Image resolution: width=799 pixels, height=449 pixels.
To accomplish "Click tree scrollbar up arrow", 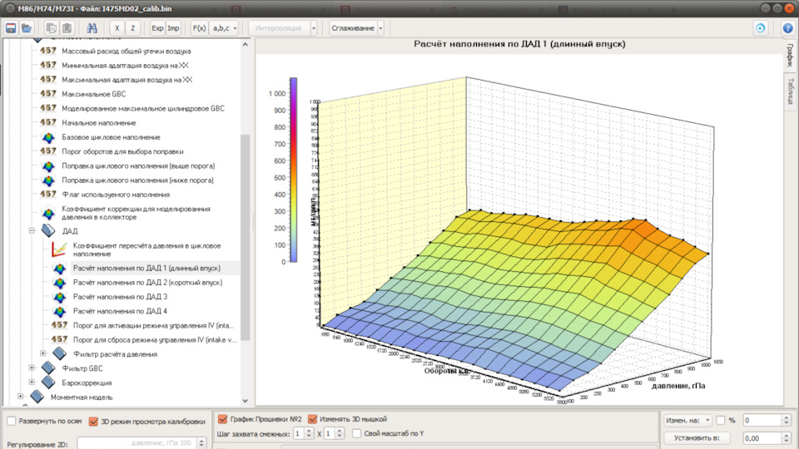I will coord(245,45).
